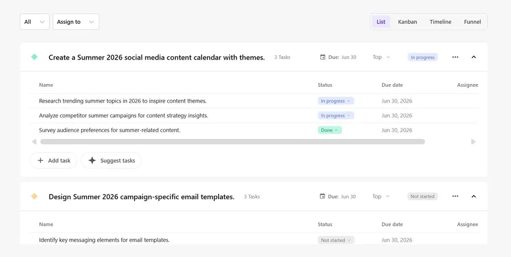Click the Suggest tasks button
The height and width of the screenshot is (257, 511).
(x=111, y=161)
